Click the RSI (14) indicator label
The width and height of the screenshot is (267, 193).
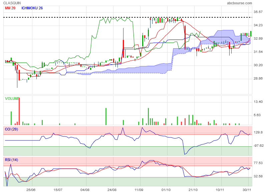click(x=11, y=160)
